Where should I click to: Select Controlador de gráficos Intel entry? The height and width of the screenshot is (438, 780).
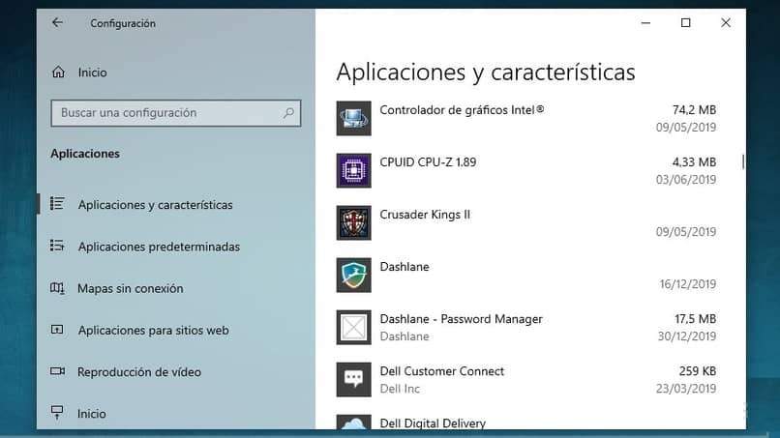coord(526,118)
